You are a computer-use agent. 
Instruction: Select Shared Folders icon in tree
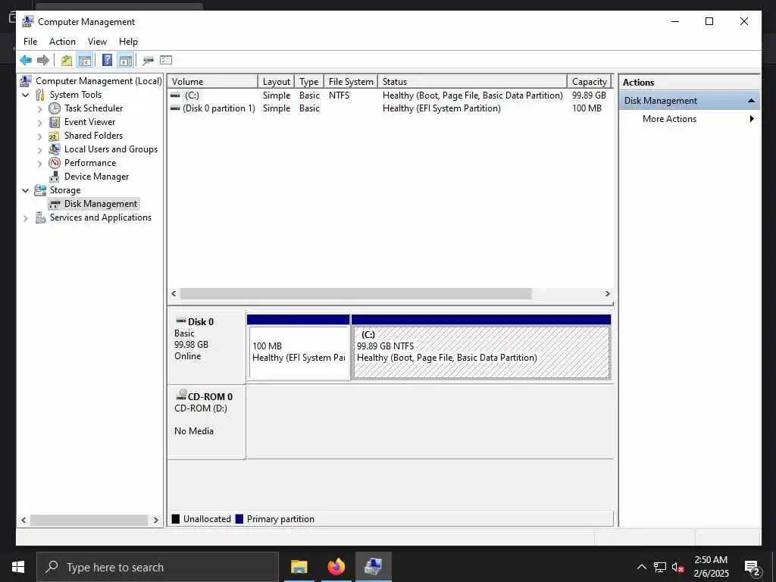tap(55, 136)
